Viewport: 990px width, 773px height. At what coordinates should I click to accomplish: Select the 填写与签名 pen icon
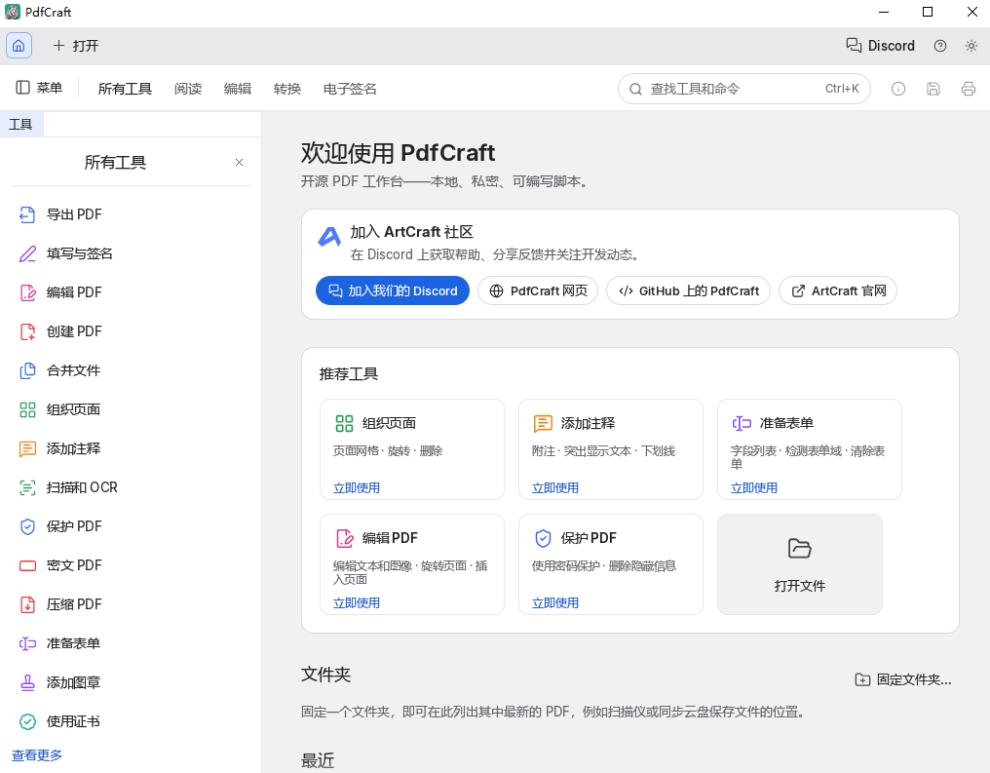pyautogui.click(x=27, y=253)
